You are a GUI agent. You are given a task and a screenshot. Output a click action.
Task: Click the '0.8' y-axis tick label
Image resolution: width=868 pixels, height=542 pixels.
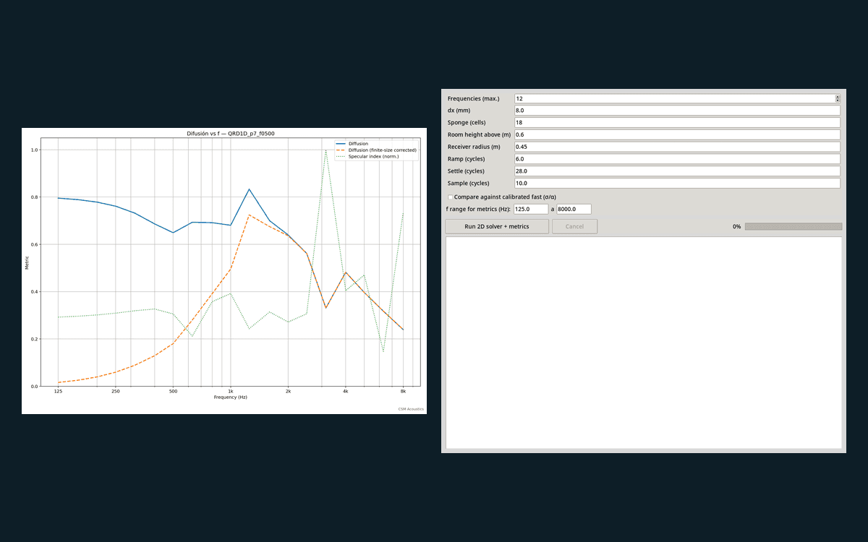[x=35, y=197]
